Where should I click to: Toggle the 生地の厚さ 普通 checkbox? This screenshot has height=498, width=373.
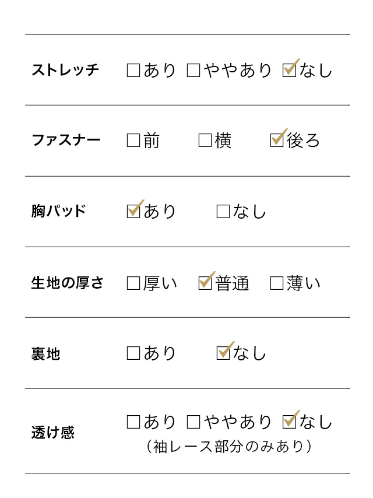click(x=205, y=283)
